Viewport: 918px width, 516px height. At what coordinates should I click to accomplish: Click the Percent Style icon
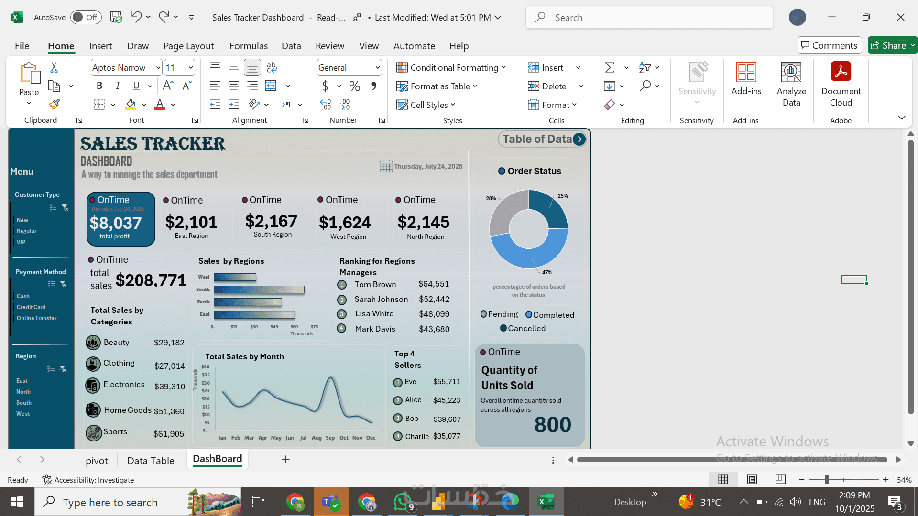point(354,86)
